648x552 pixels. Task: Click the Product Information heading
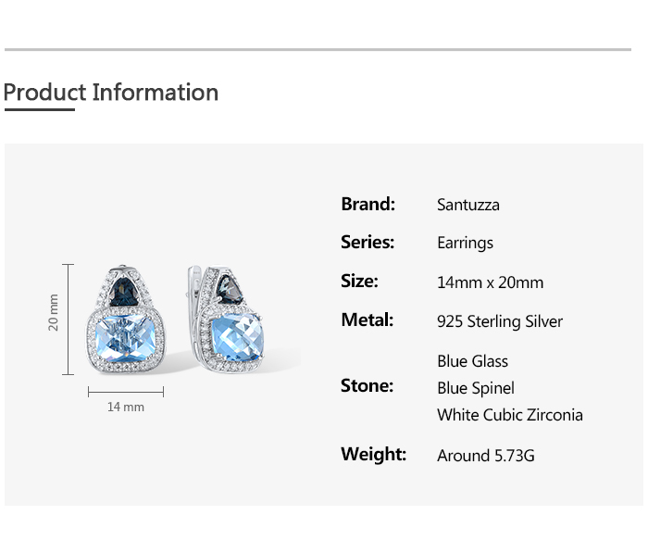[111, 93]
